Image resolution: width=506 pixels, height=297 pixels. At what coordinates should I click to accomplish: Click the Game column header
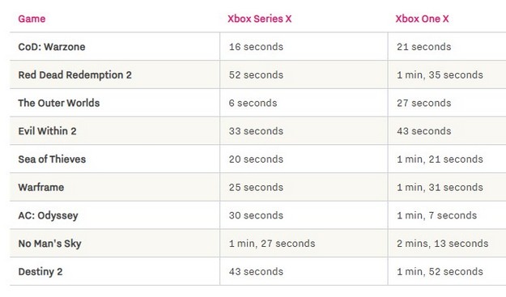point(32,19)
